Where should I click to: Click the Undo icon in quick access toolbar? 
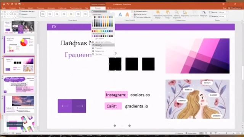point(8,4)
